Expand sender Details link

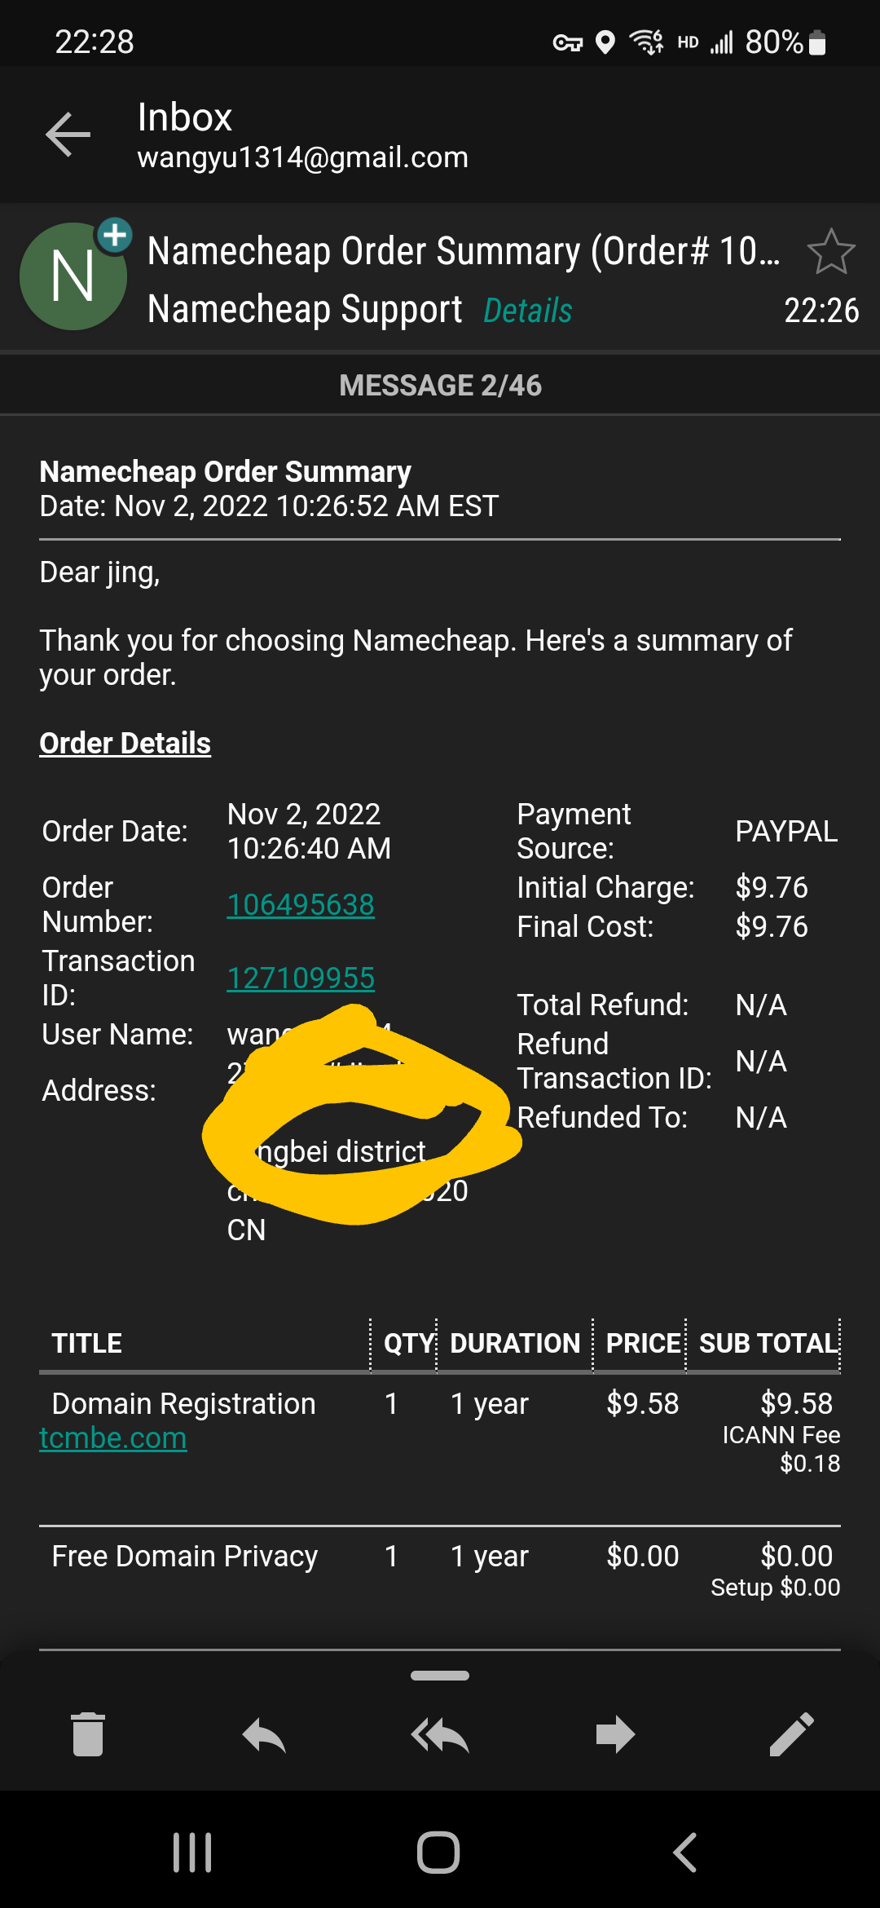point(527,311)
